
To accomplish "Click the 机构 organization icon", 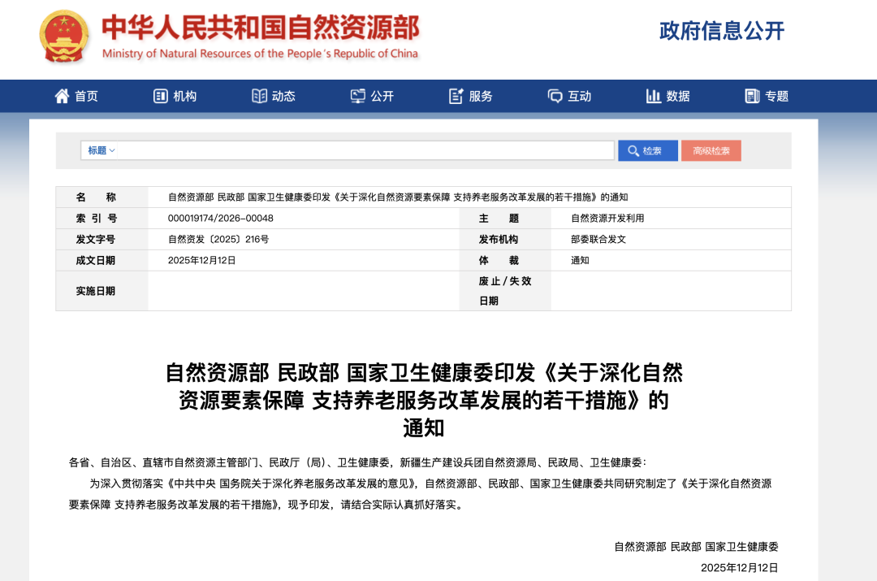I will tap(161, 96).
